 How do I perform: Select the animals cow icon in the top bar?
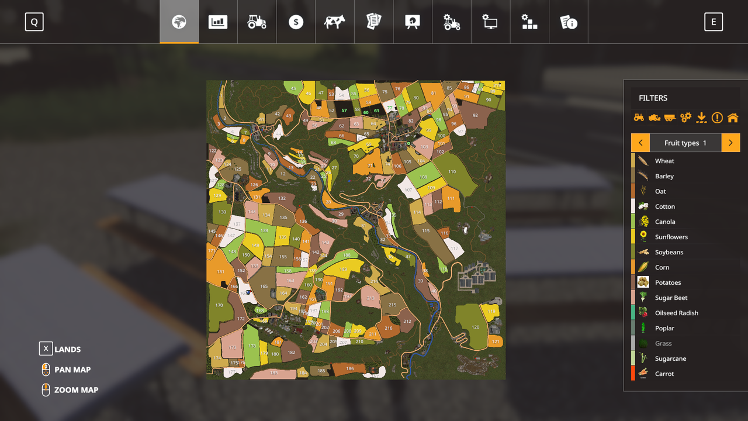click(x=335, y=22)
